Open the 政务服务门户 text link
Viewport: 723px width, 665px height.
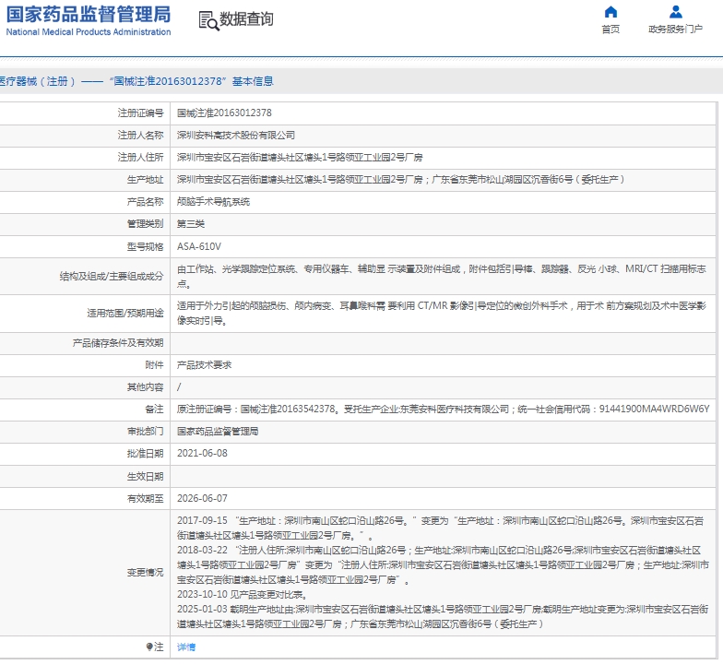pos(675,30)
